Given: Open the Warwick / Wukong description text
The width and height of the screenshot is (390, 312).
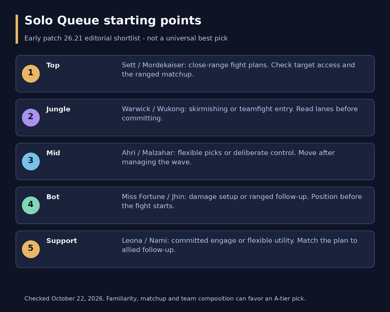Looking at the screenshot, I should (240, 114).
